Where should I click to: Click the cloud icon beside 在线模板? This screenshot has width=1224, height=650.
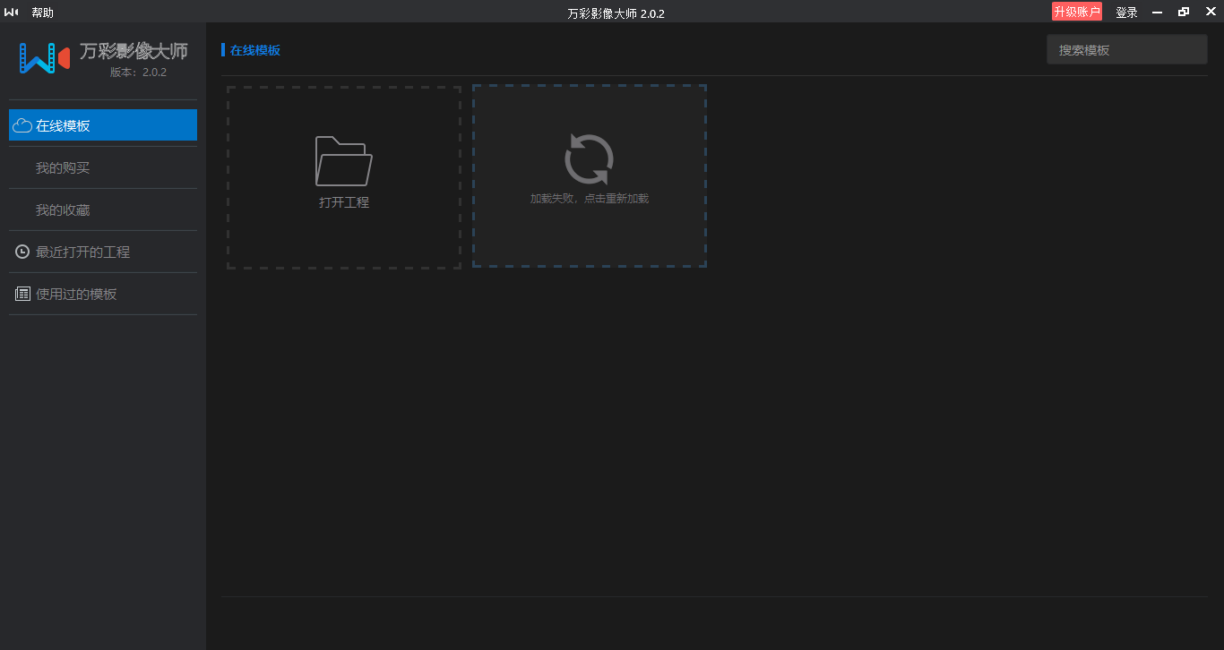[22, 125]
